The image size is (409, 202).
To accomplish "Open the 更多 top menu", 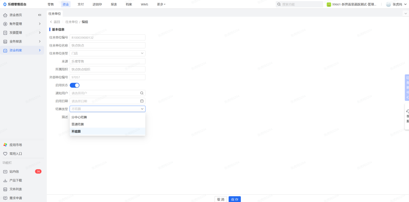I will 160,4.
